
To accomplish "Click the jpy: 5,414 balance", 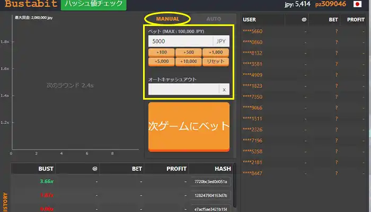I will click(x=297, y=4).
